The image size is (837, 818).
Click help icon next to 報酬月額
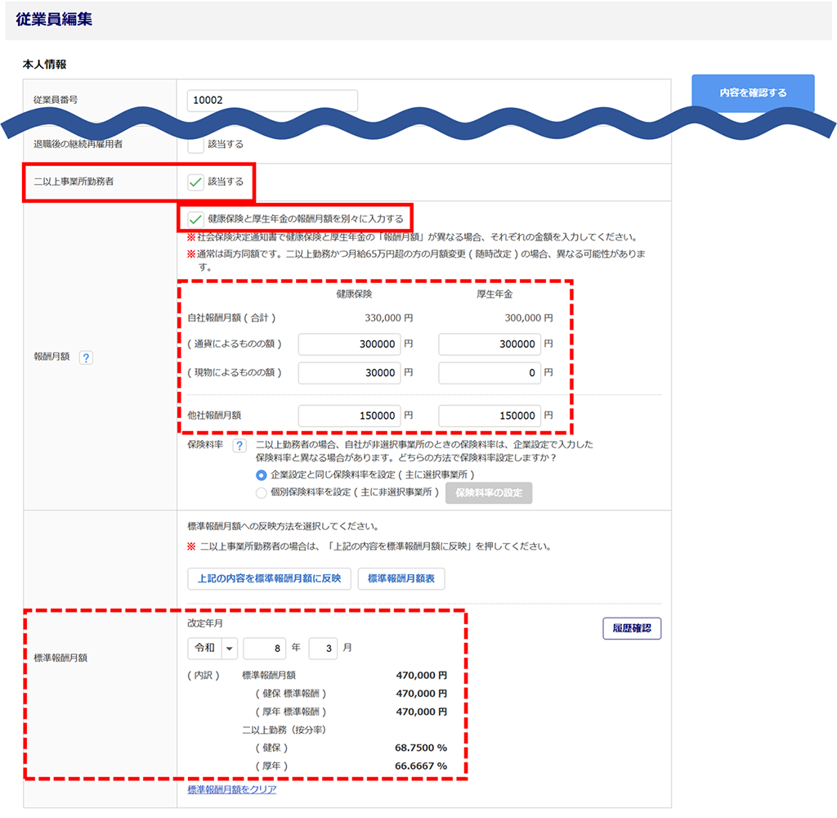(86, 357)
